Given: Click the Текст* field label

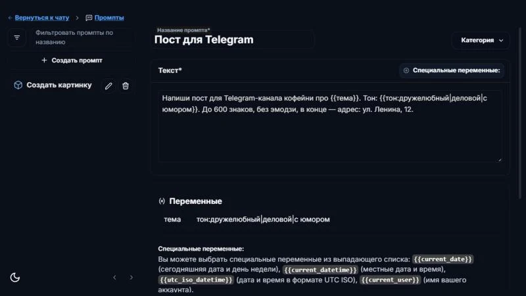Looking at the screenshot, I should [x=170, y=70].
